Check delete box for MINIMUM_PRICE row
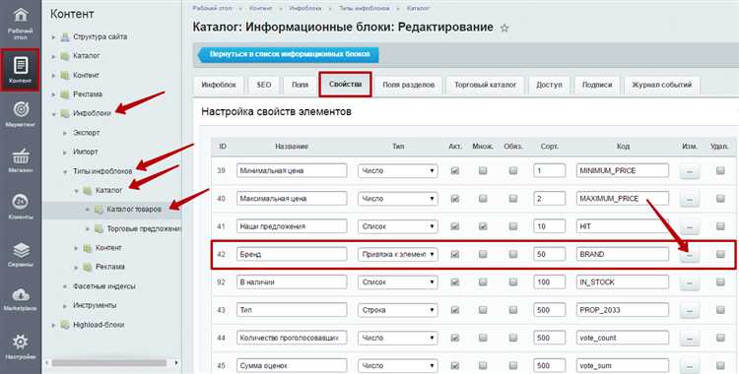Image resolution: width=739 pixels, height=374 pixels. (x=720, y=171)
